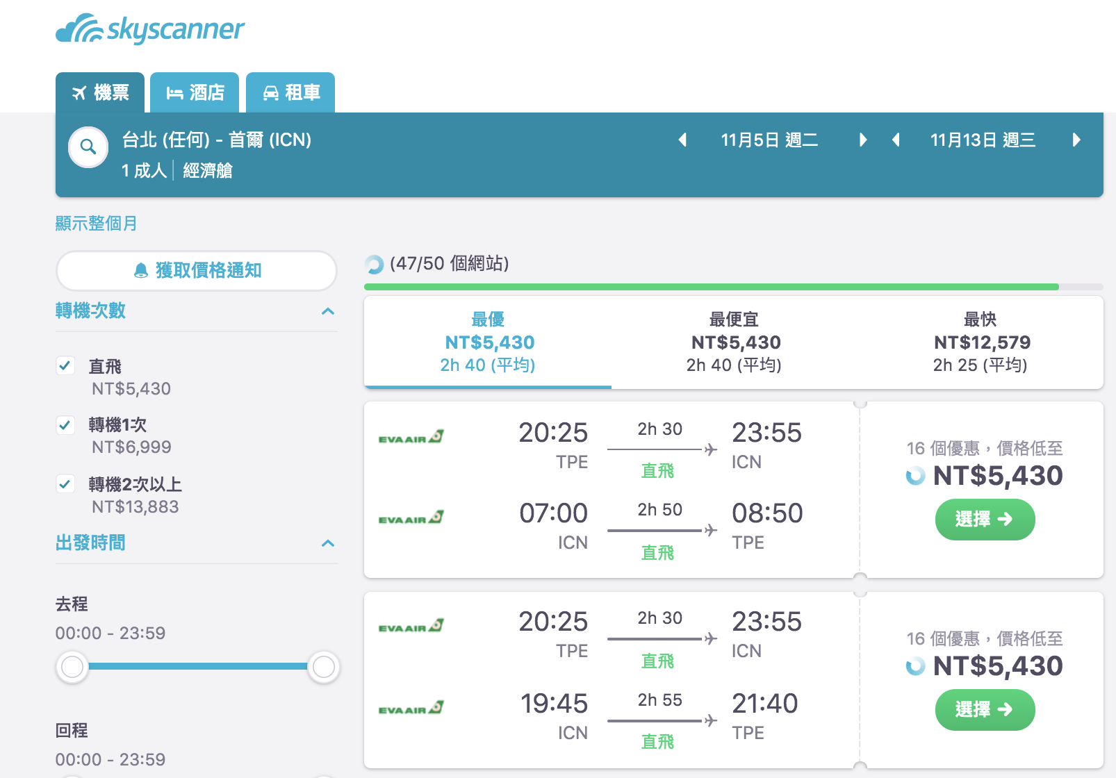Click the 11月5日 週二 departure date

point(769,140)
